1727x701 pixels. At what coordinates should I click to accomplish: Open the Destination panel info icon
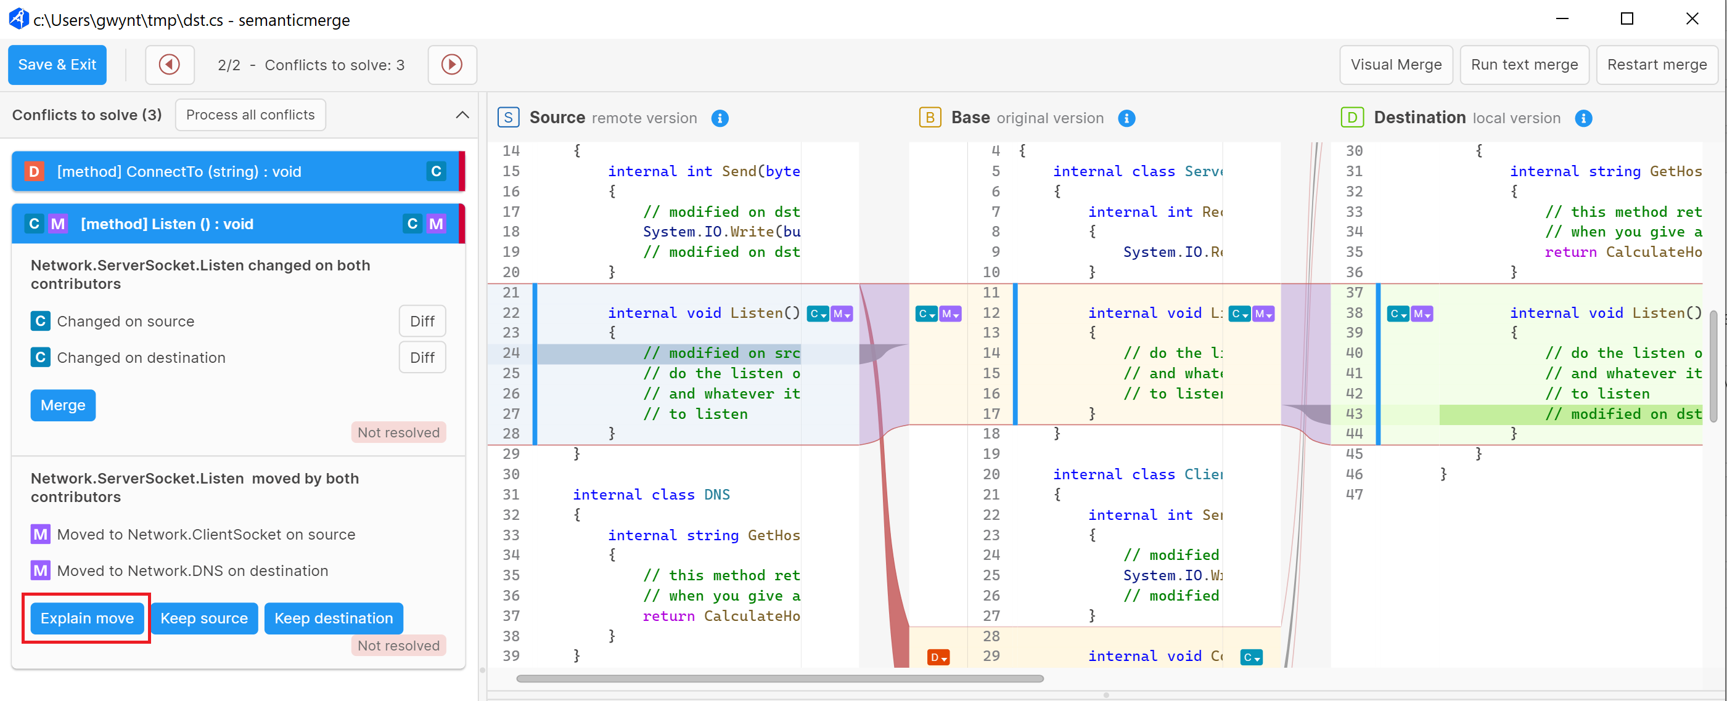[1584, 118]
